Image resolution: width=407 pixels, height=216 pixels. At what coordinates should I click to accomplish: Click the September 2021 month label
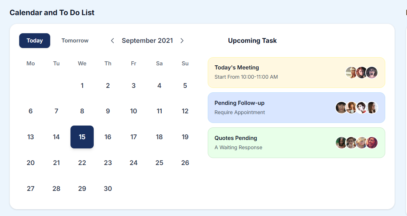point(147,41)
